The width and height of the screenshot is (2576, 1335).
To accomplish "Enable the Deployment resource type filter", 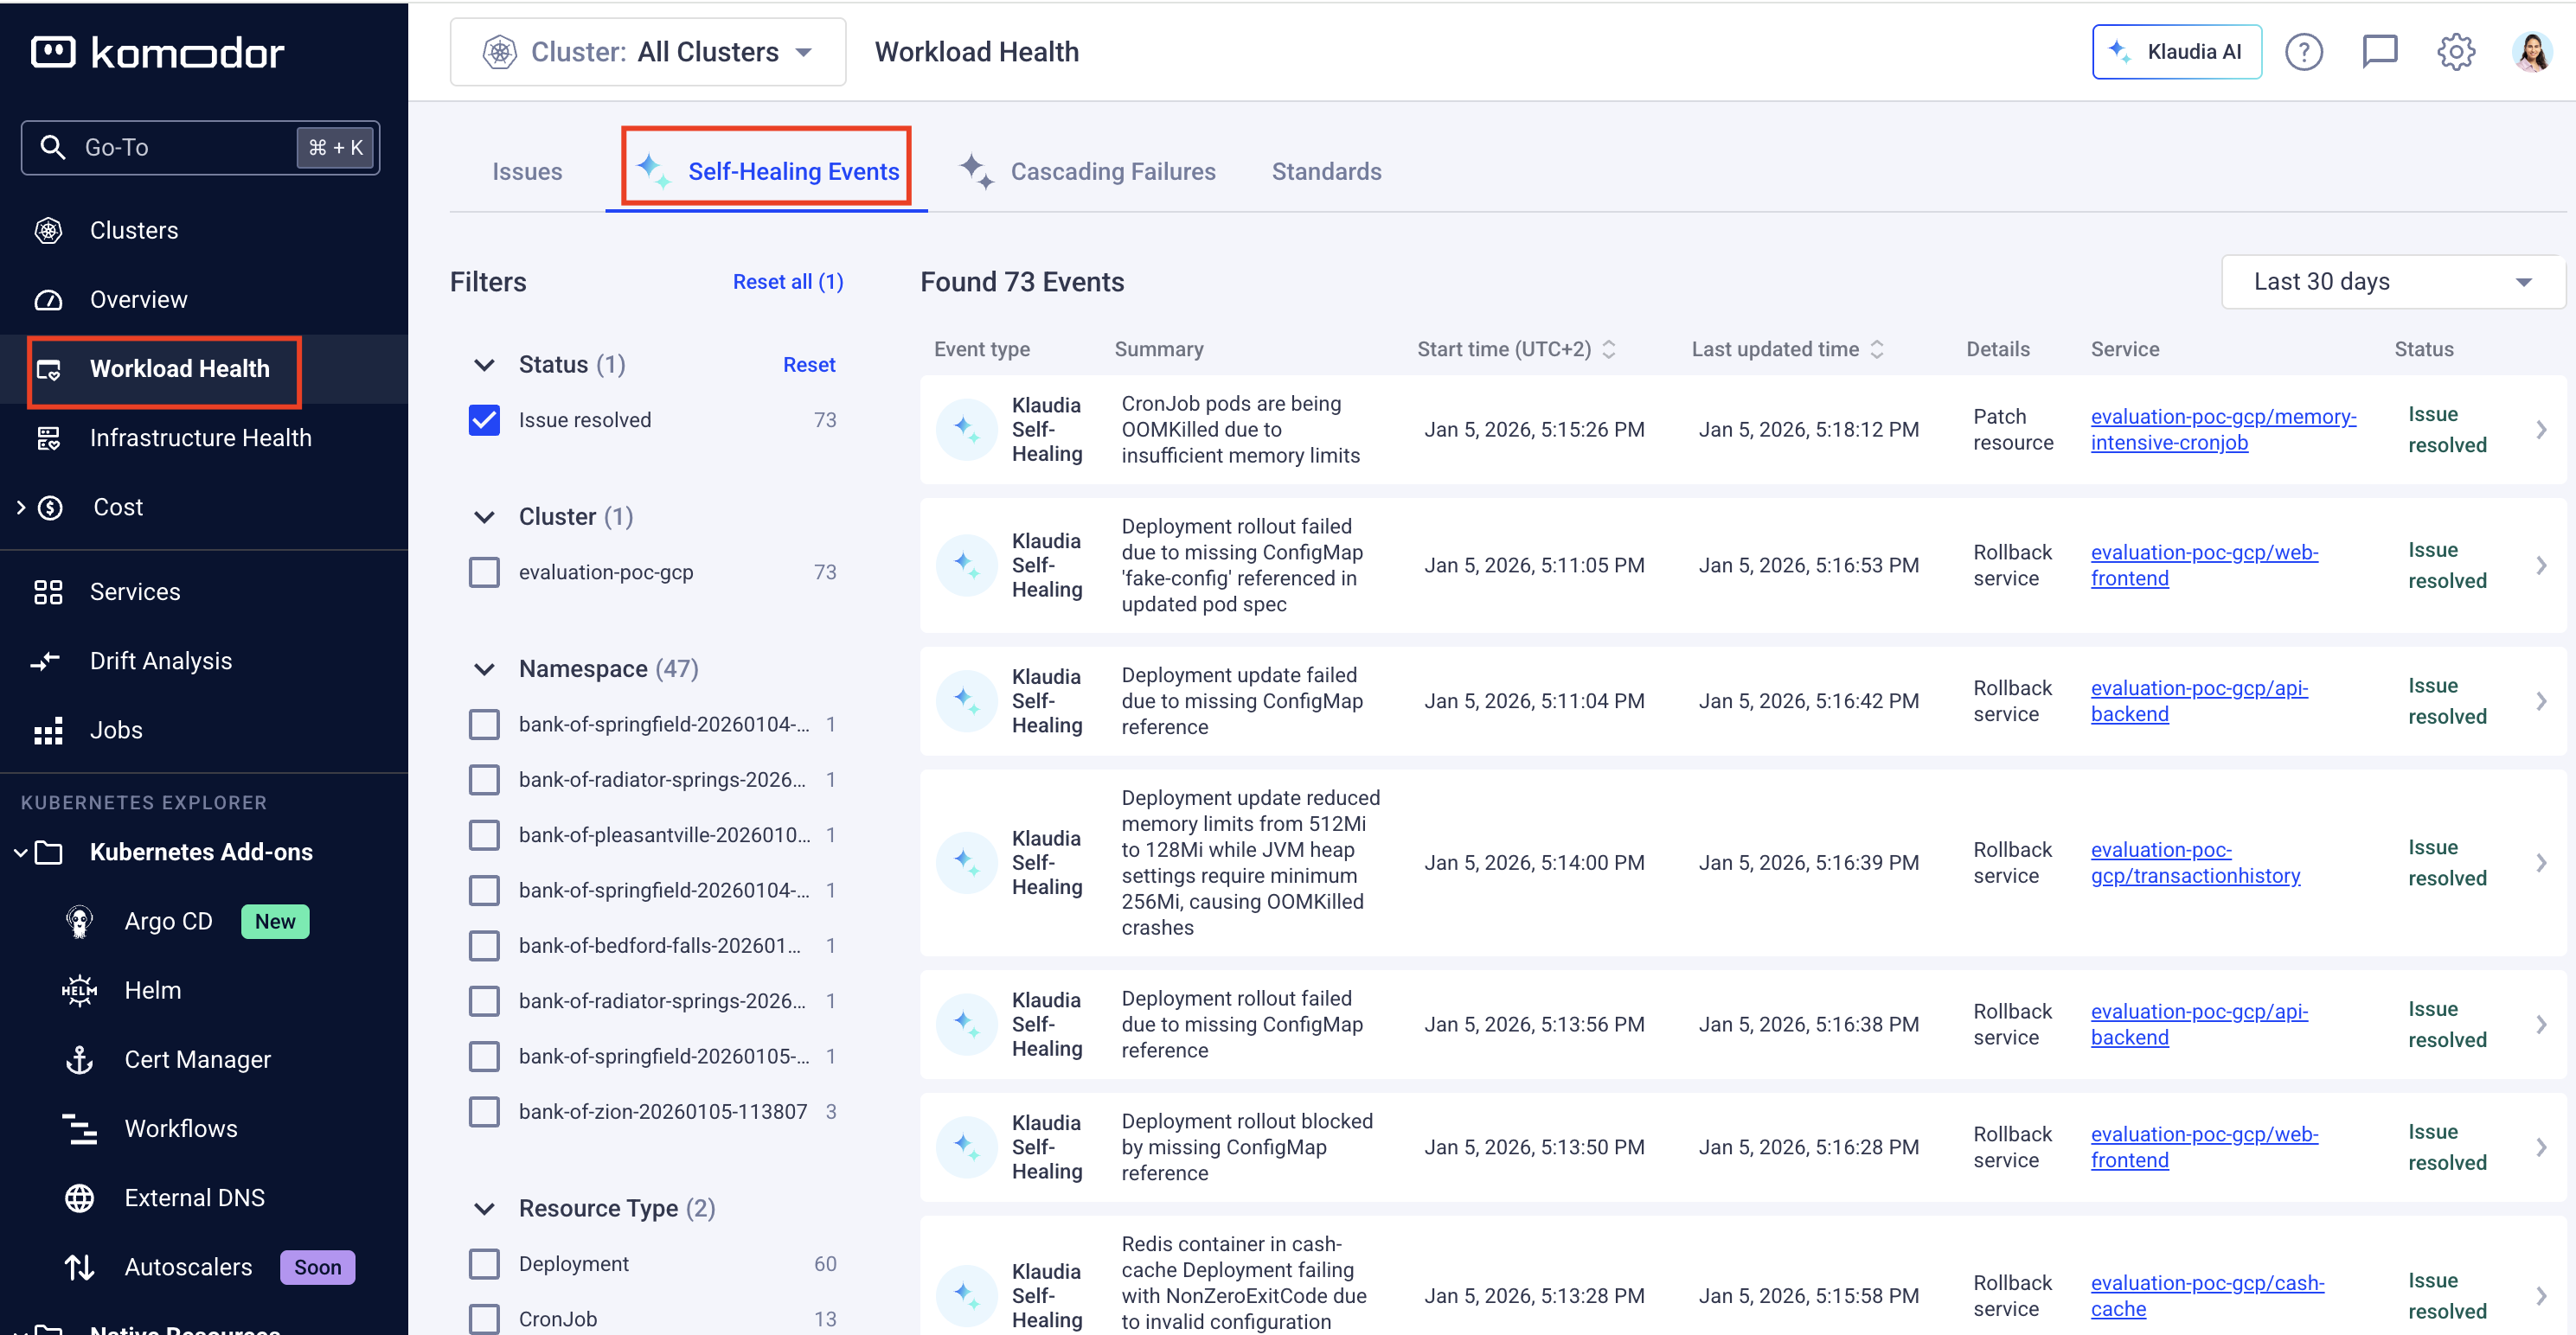I will [484, 1263].
